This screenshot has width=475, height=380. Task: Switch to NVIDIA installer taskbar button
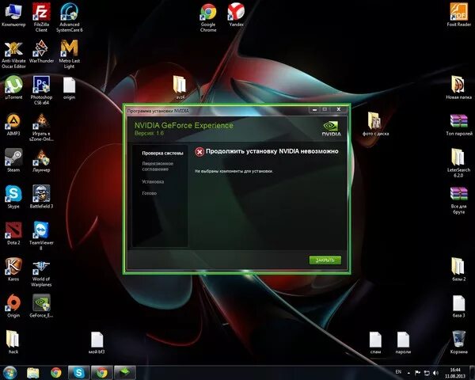pyautogui.click(x=125, y=372)
